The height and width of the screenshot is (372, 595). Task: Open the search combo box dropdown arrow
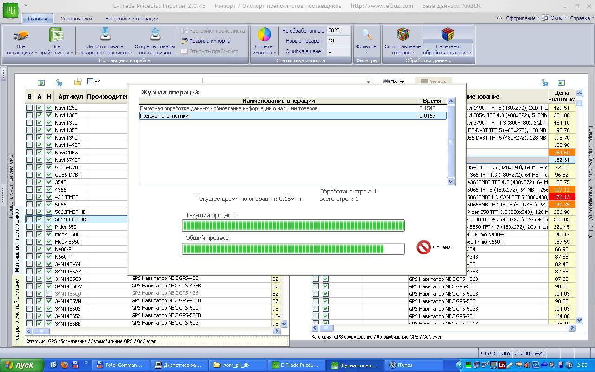tap(368, 82)
